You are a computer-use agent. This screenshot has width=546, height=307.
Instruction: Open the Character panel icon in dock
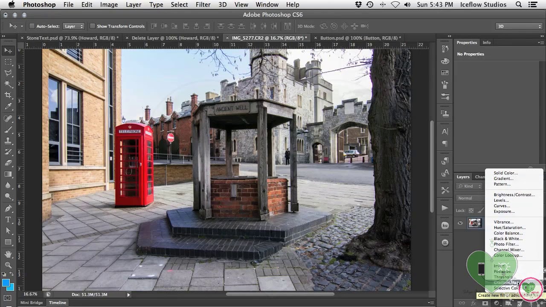[x=445, y=132]
